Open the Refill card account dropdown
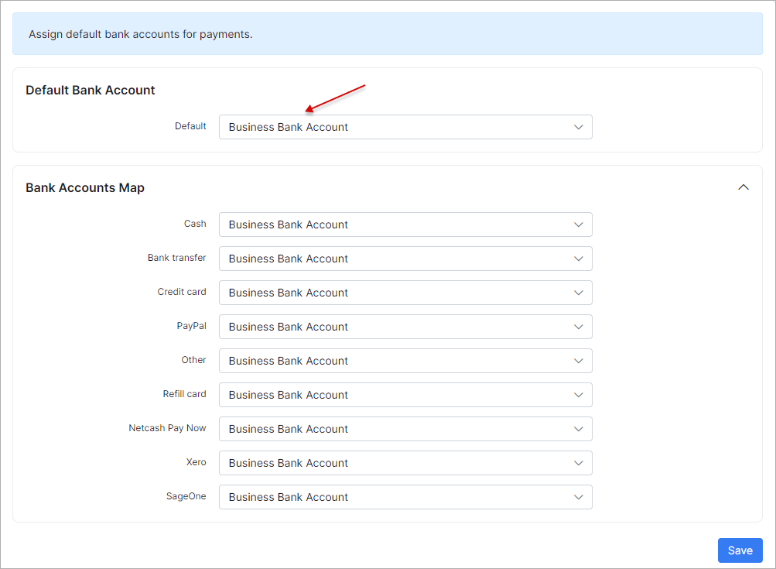776x569 pixels. click(405, 395)
